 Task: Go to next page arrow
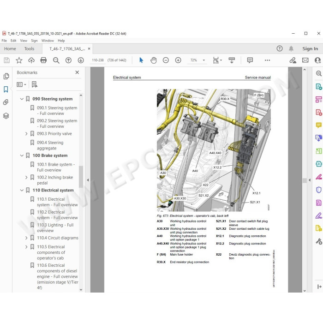81,60
